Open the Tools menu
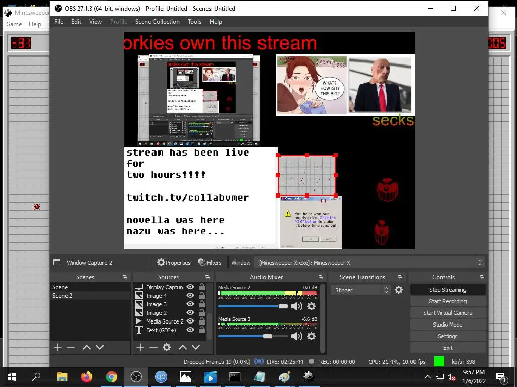The image size is (517, 387). click(194, 21)
